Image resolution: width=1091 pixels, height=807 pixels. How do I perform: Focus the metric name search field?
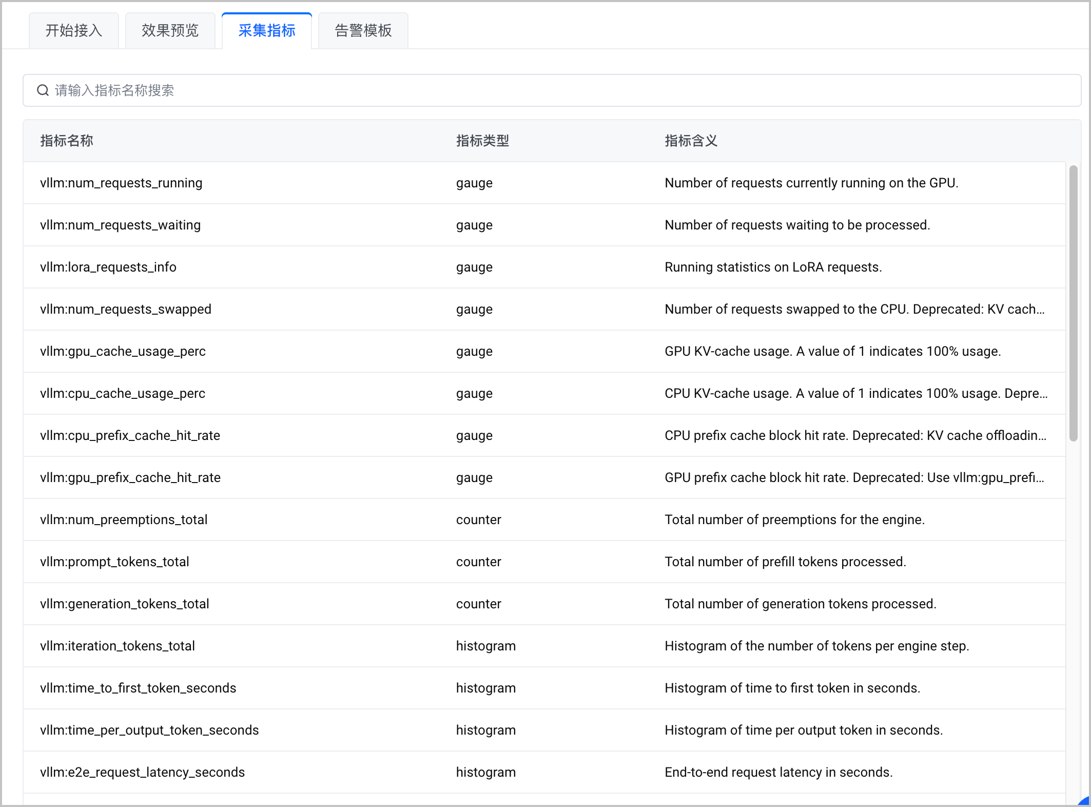point(552,90)
